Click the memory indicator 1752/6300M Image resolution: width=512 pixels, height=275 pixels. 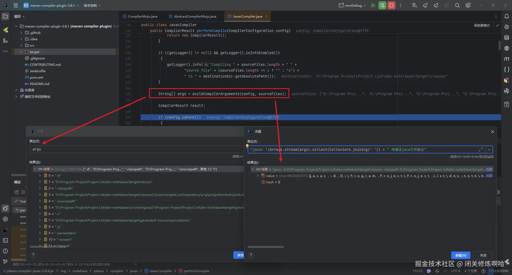tap(498, 271)
